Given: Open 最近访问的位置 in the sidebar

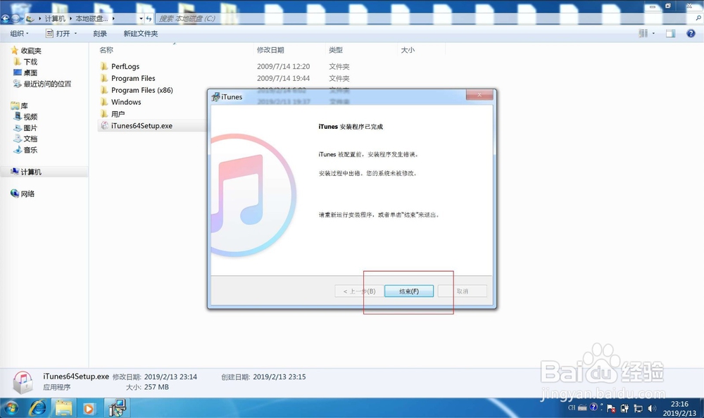Looking at the screenshot, I should click(x=47, y=84).
